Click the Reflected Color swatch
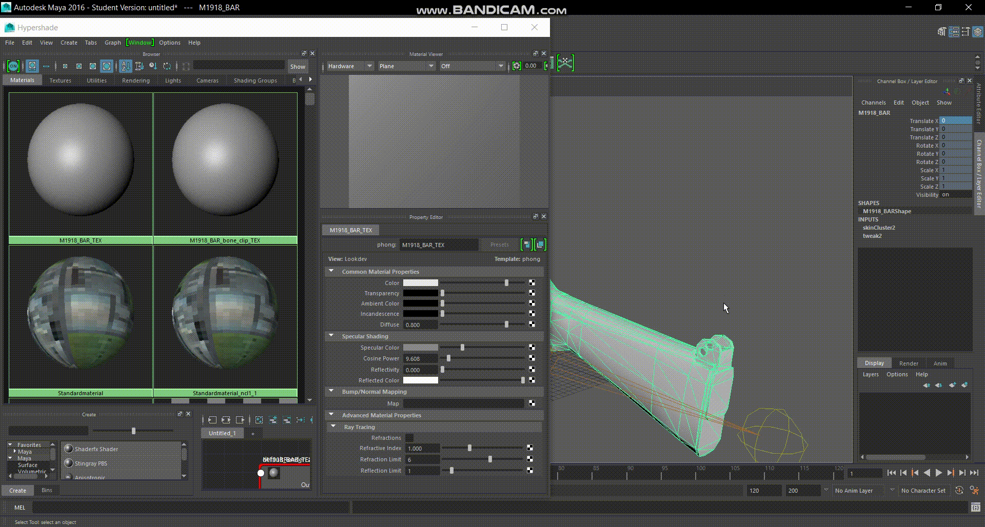Screen dimensions: 985x527 pos(421,380)
